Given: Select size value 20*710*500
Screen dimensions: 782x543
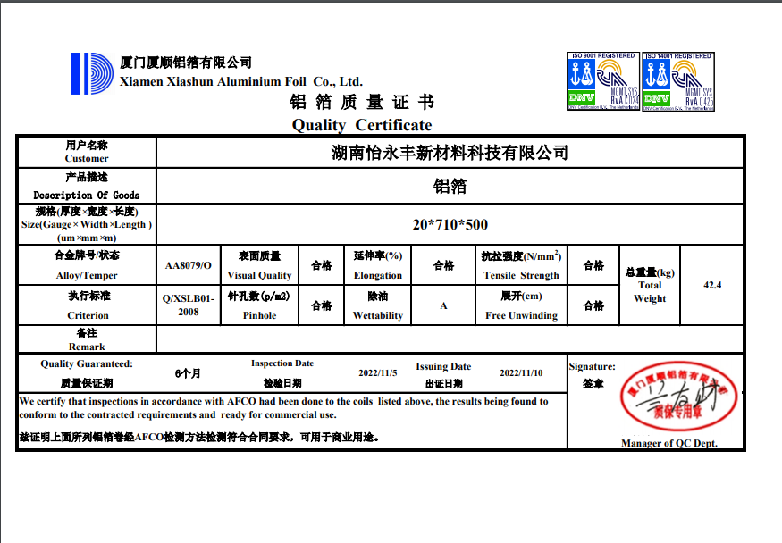Looking at the screenshot, I should click(x=450, y=225).
